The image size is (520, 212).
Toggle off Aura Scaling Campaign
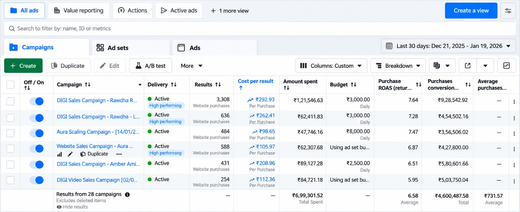click(36, 133)
